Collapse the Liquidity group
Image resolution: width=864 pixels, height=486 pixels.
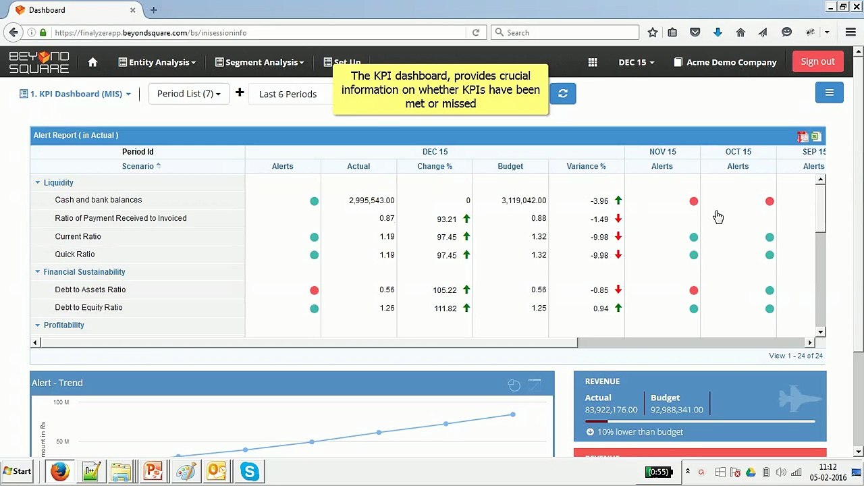pyautogui.click(x=38, y=183)
